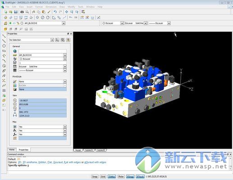This screenshot has height=180, width=233.
Task: Click the yellow box icon in the bottom toolbar row
Action: point(5,29)
